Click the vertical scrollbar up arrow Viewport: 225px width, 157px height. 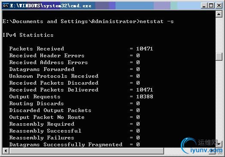tap(219, 14)
